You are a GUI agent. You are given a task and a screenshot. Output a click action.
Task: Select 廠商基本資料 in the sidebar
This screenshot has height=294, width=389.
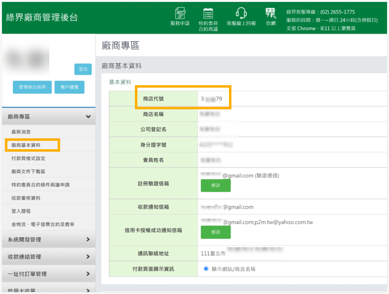[x=26, y=145]
